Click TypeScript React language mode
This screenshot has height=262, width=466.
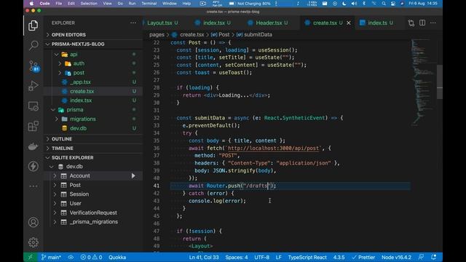click(x=307, y=257)
